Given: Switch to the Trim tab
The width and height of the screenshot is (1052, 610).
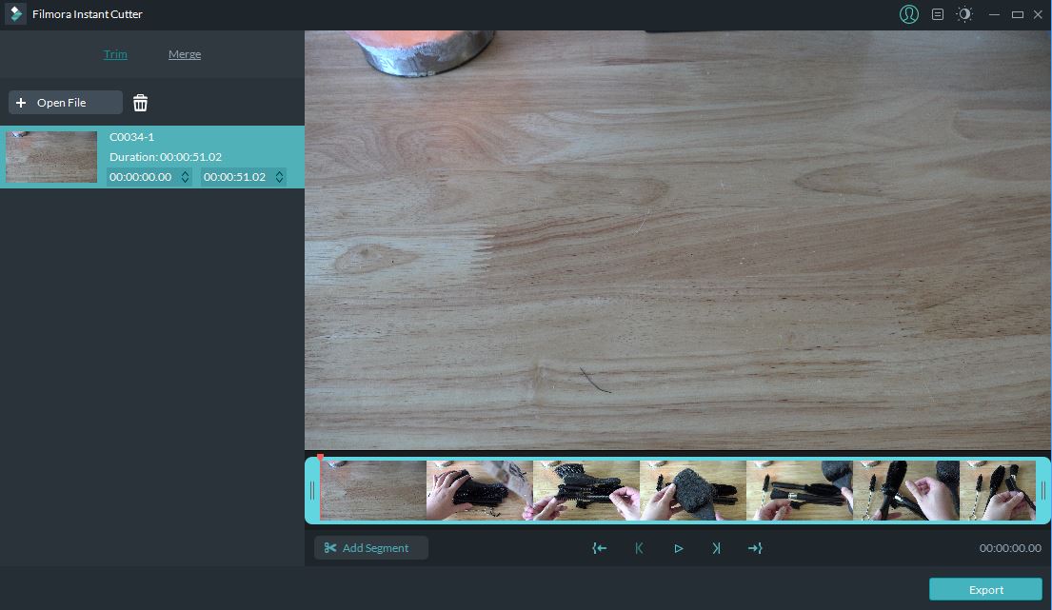Looking at the screenshot, I should (115, 54).
